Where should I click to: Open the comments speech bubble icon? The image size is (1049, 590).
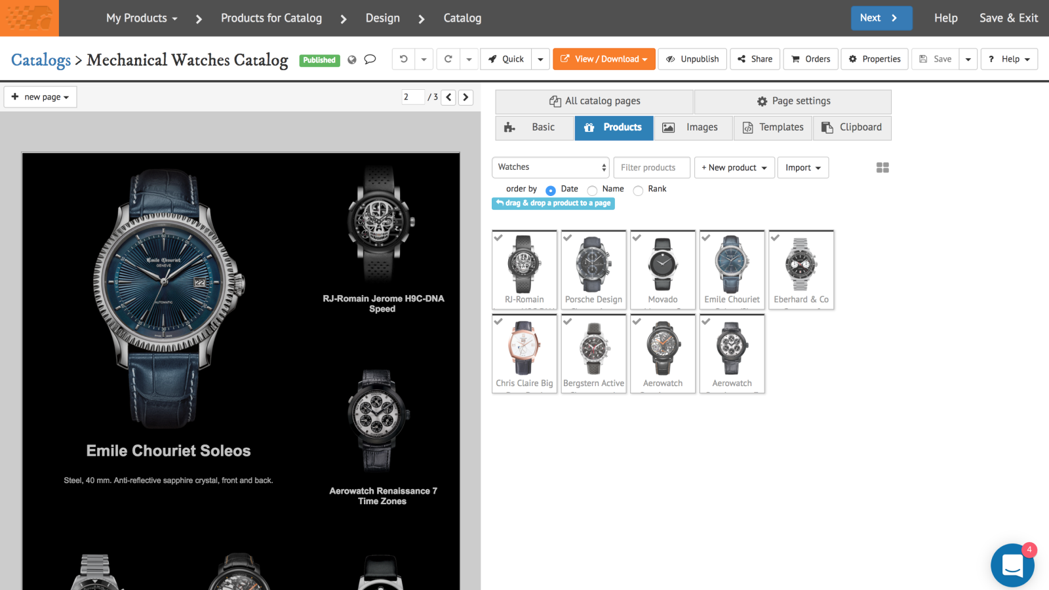pyautogui.click(x=370, y=60)
